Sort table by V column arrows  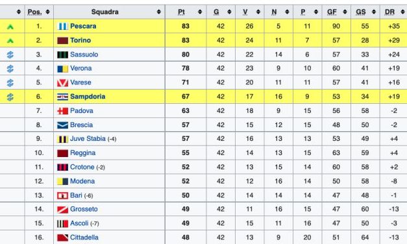point(258,12)
